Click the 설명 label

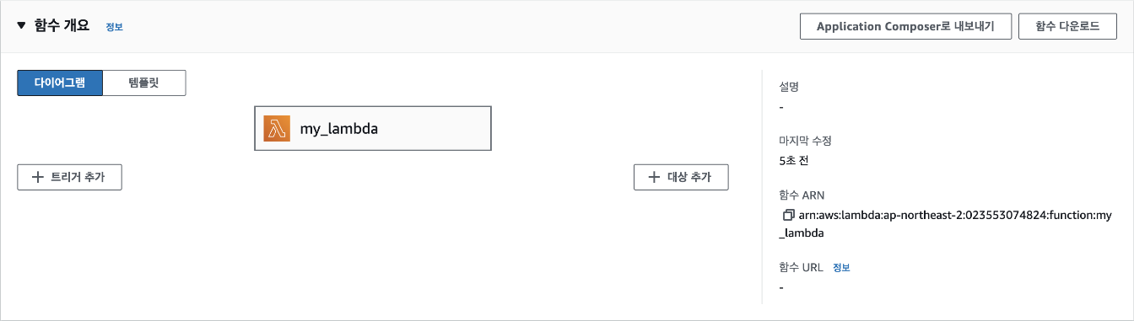pyautogui.click(x=789, y=87)
